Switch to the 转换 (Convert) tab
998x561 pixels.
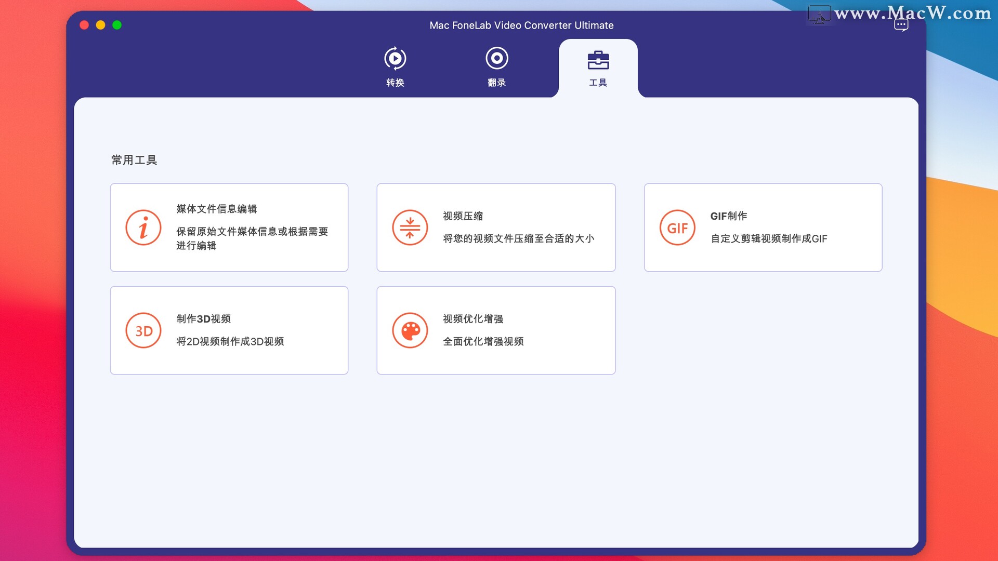395,68
